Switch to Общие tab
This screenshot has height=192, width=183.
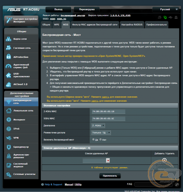point(46,25)
